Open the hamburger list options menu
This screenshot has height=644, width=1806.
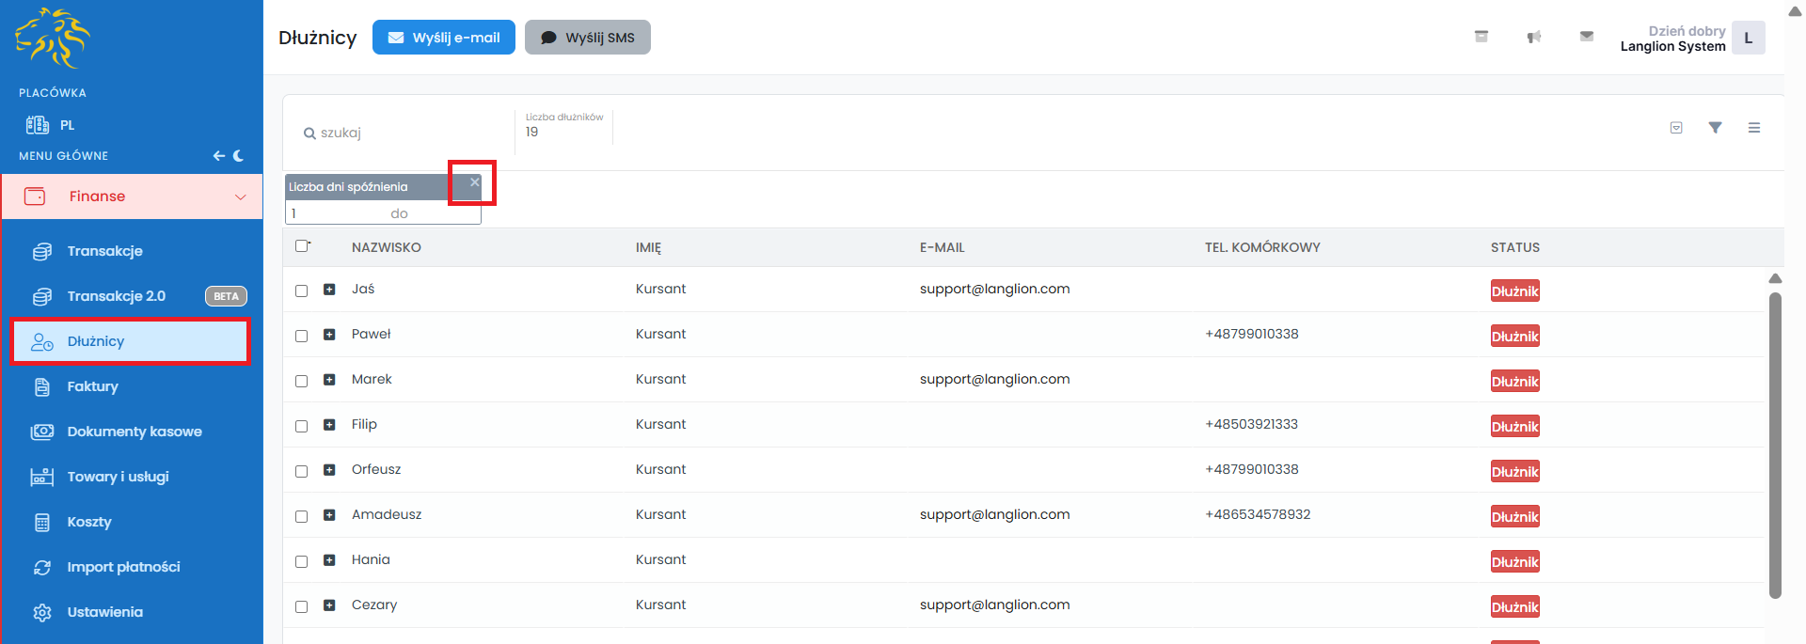[1753, 128]
